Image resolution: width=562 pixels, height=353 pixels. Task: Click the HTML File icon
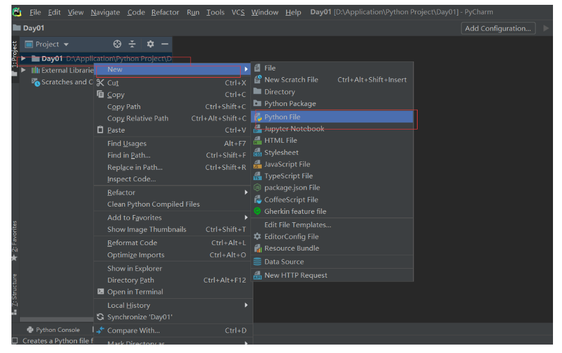point(258,140)
